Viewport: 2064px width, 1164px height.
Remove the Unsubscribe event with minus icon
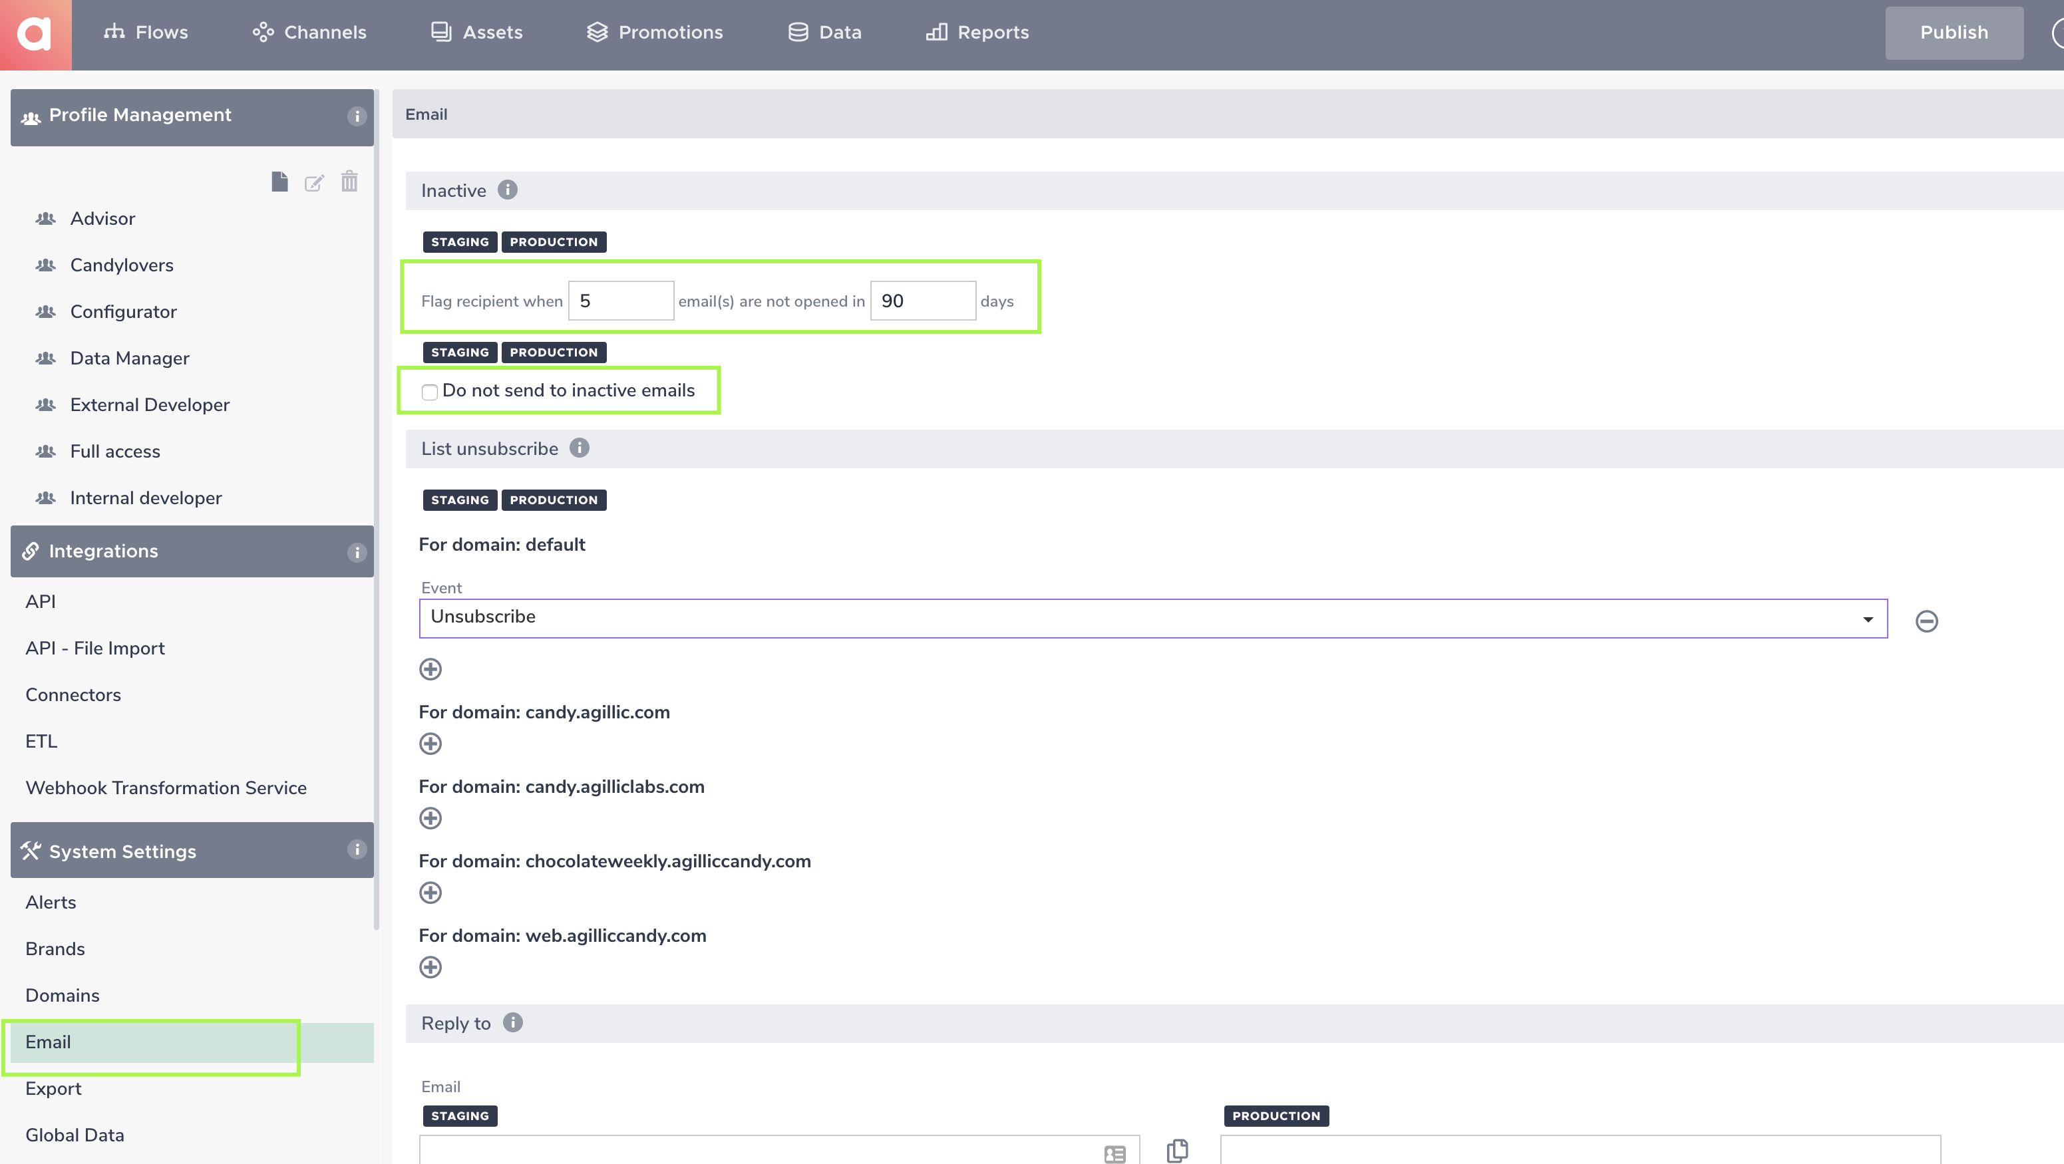click(x=1926, y=621)
